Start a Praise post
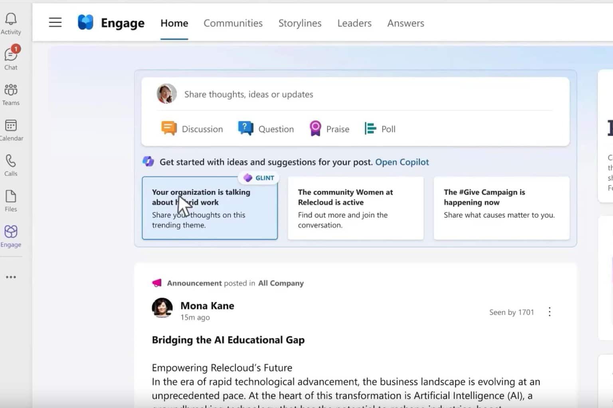 [x=329, y=129]
